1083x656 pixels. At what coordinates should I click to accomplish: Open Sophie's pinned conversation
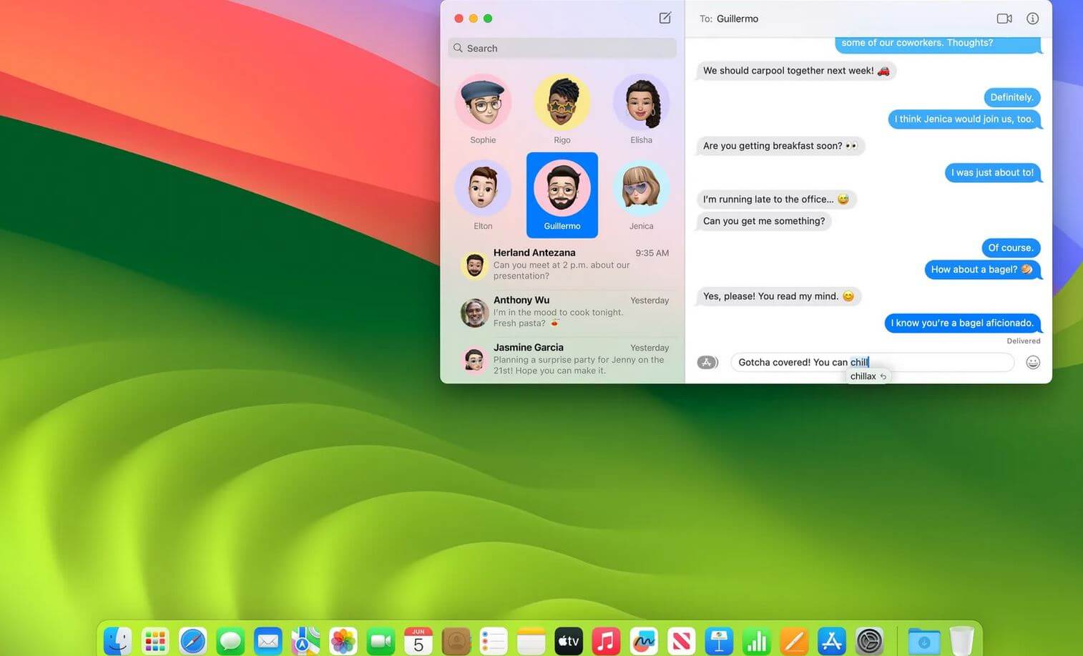point(483,109)
